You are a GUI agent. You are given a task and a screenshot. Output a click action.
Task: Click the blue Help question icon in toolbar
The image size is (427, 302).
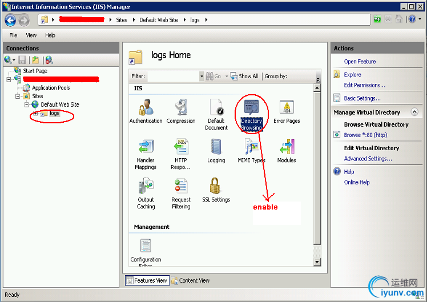(412, 19)
